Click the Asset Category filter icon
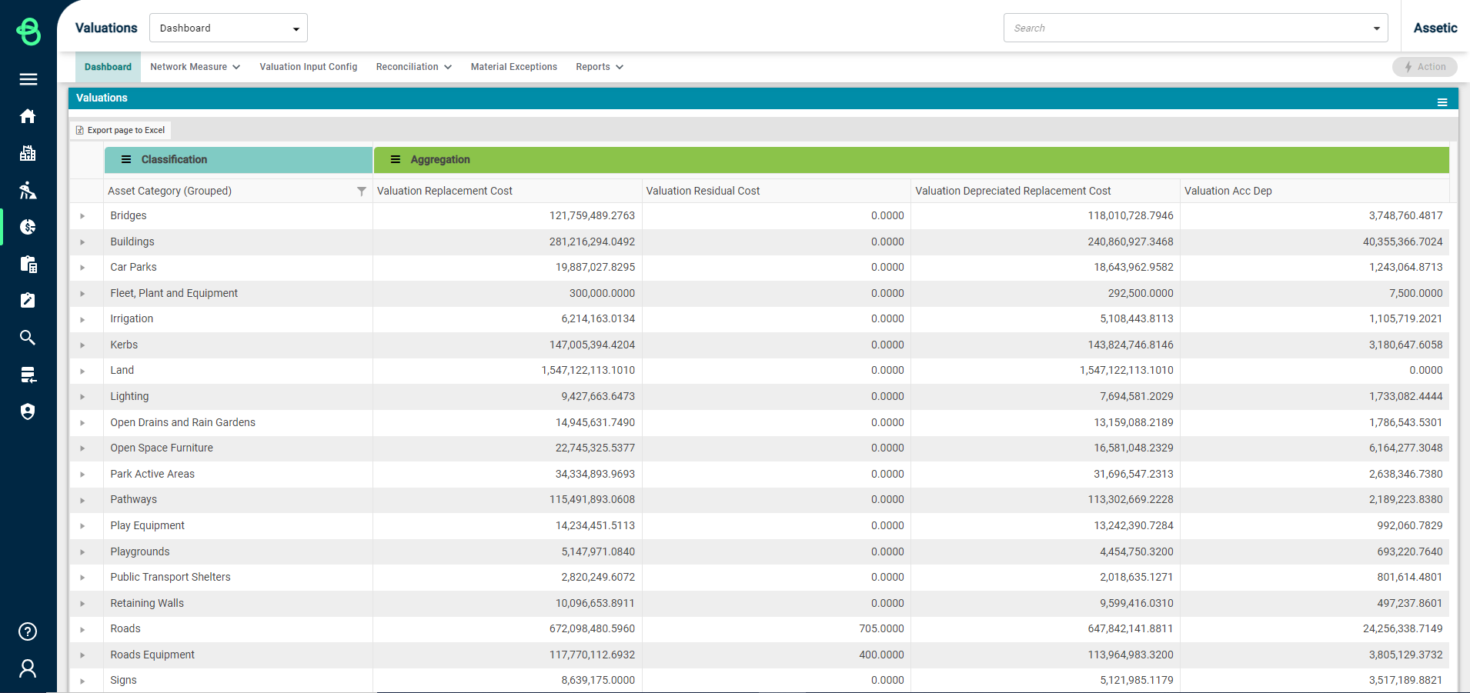This screenshot has height=693, width=1470. [362, 191]
